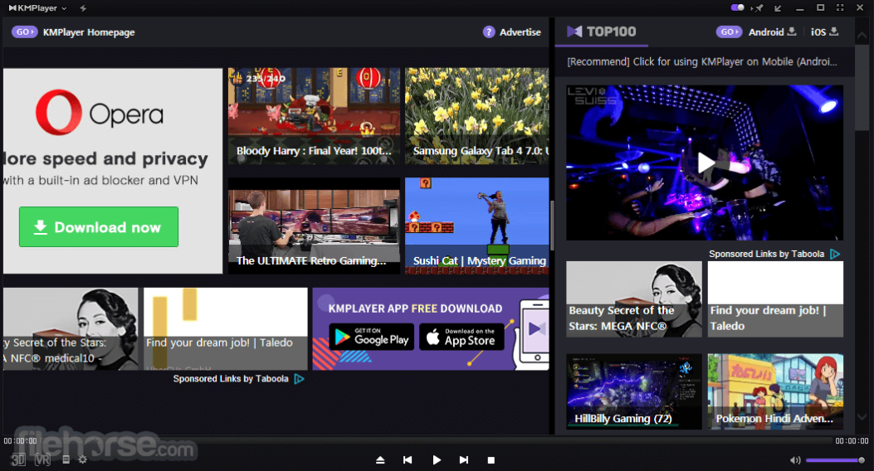
Task: Click the playback seek bar
Action: pos(437,440)
